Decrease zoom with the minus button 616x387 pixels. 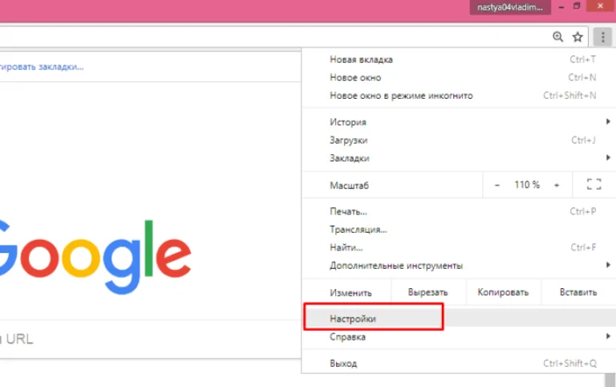[497, 185]
